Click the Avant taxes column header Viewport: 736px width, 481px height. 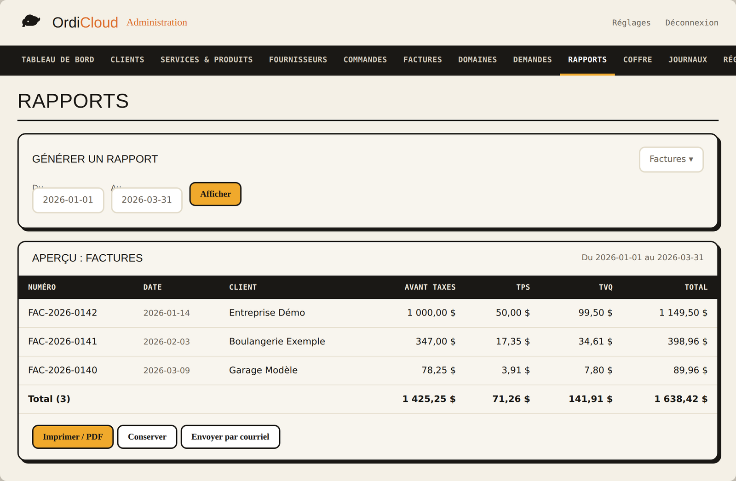(430, 287)
